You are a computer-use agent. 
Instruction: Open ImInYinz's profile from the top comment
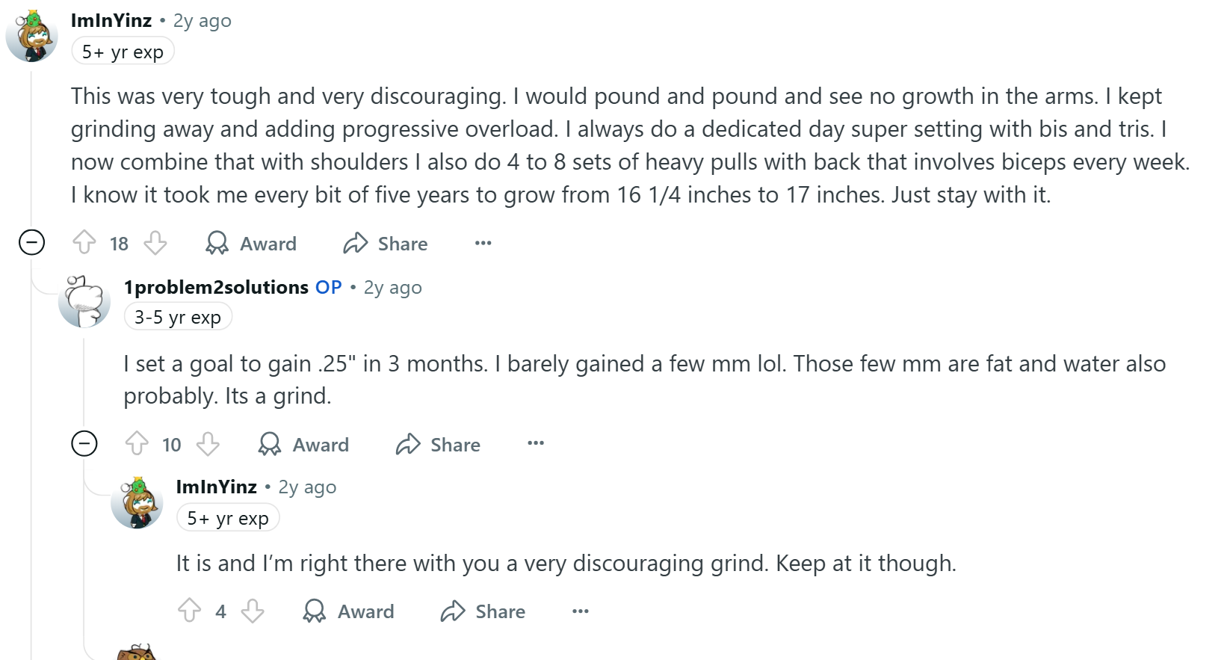[111, 21]
